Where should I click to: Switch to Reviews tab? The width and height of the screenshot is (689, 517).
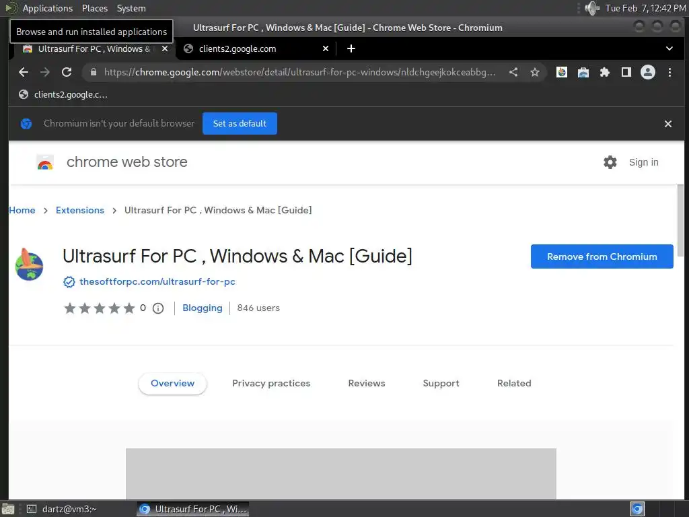pyautogui.click(x=367, y=383)
